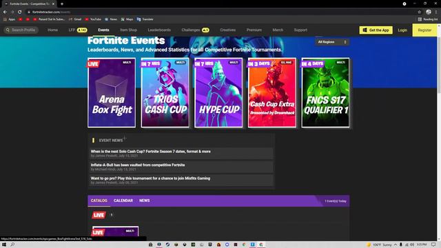Open the Arena Box Fight event card
The image size is (441, 248).
pos(112,92)
